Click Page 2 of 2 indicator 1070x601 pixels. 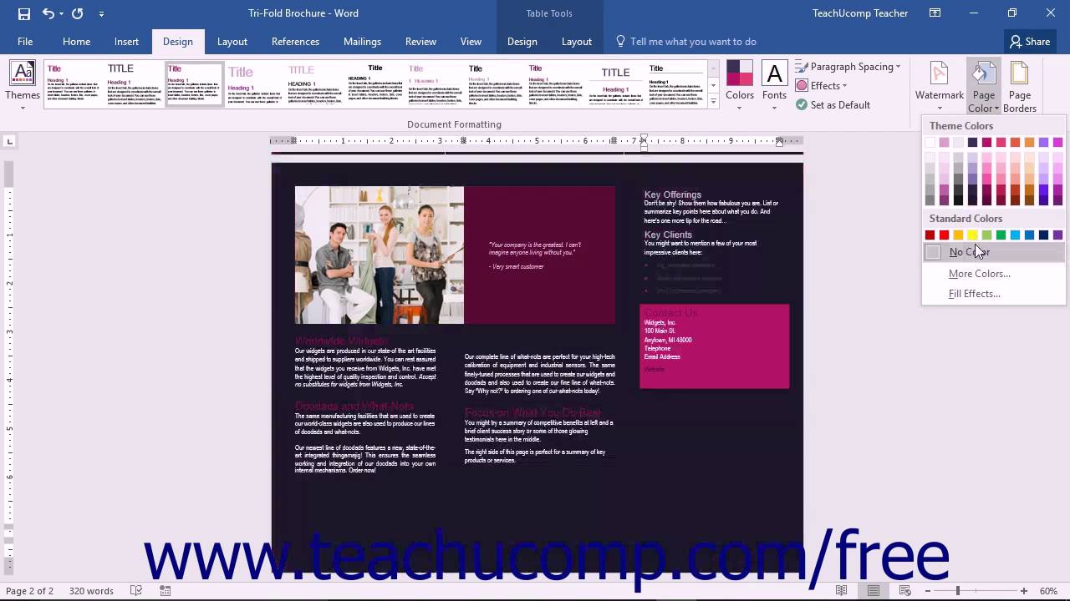pos(30,591)
